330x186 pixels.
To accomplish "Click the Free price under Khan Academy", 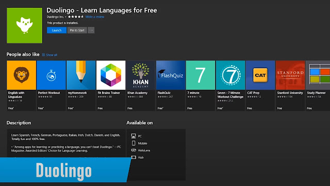I will (130, 109).
